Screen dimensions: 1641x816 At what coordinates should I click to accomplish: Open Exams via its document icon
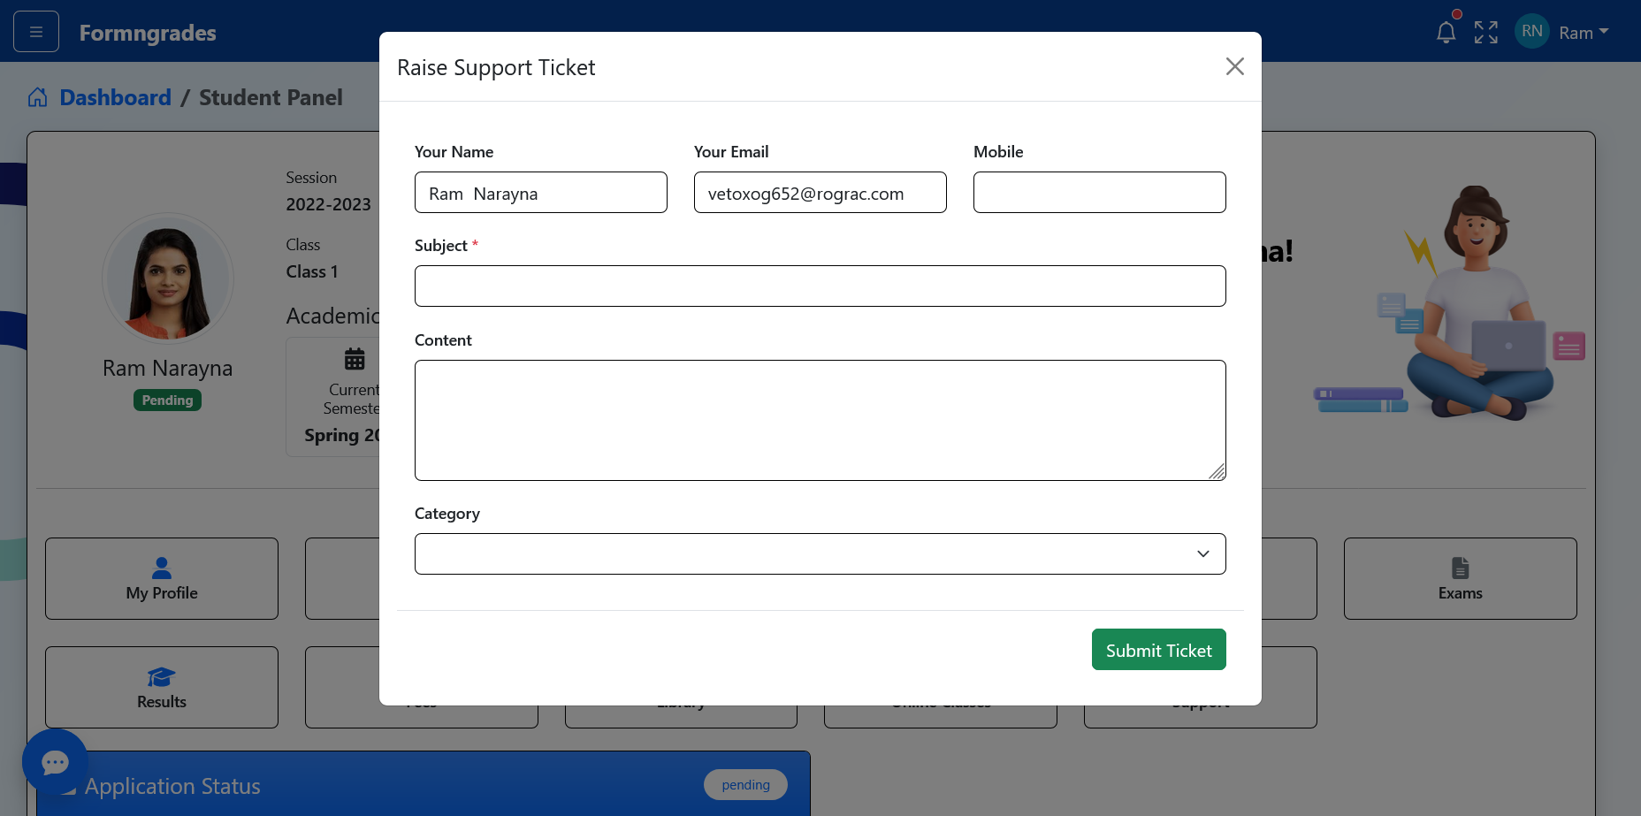[x=1460, y=568]
